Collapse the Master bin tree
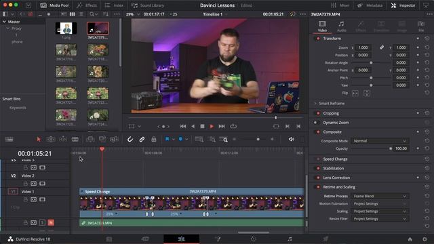 4,22
